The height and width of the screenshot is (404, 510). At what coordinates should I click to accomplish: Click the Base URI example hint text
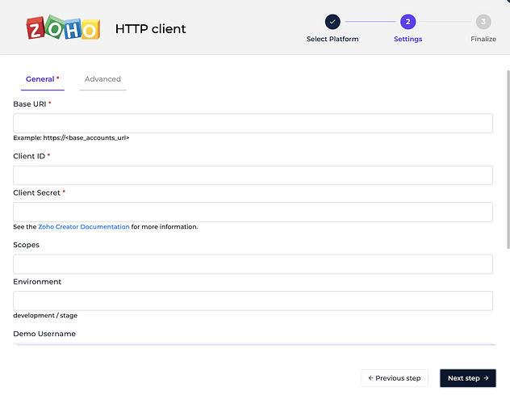click(x=71, y=137)
